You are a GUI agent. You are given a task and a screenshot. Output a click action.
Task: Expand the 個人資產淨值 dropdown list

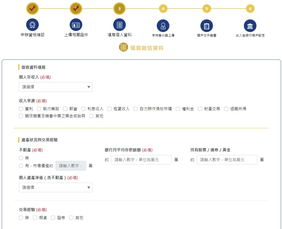[x=56, y=187]
